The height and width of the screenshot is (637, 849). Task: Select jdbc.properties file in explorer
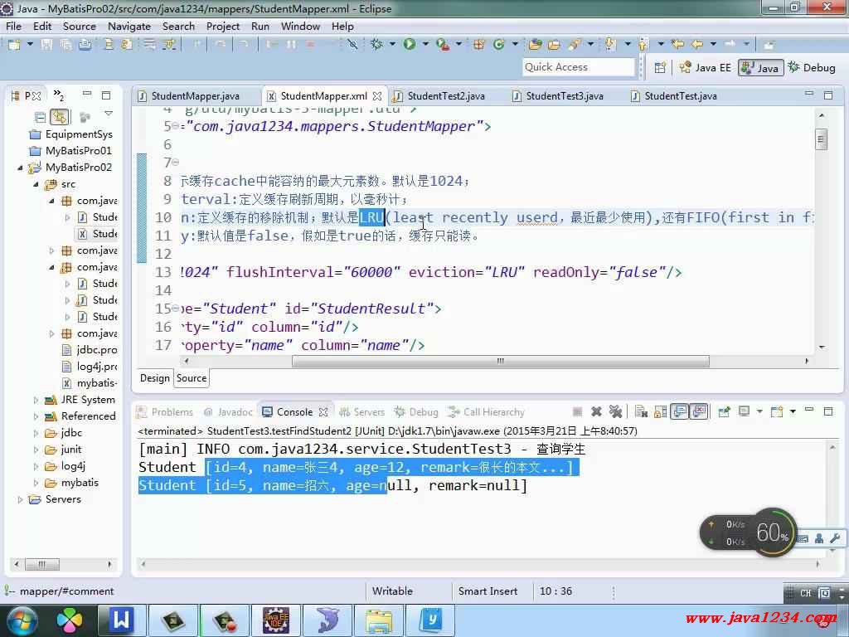pos(90,350)
